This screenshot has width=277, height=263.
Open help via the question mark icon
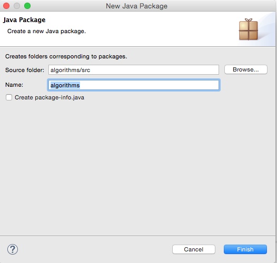pyautogui.click(x=13, y=249)
